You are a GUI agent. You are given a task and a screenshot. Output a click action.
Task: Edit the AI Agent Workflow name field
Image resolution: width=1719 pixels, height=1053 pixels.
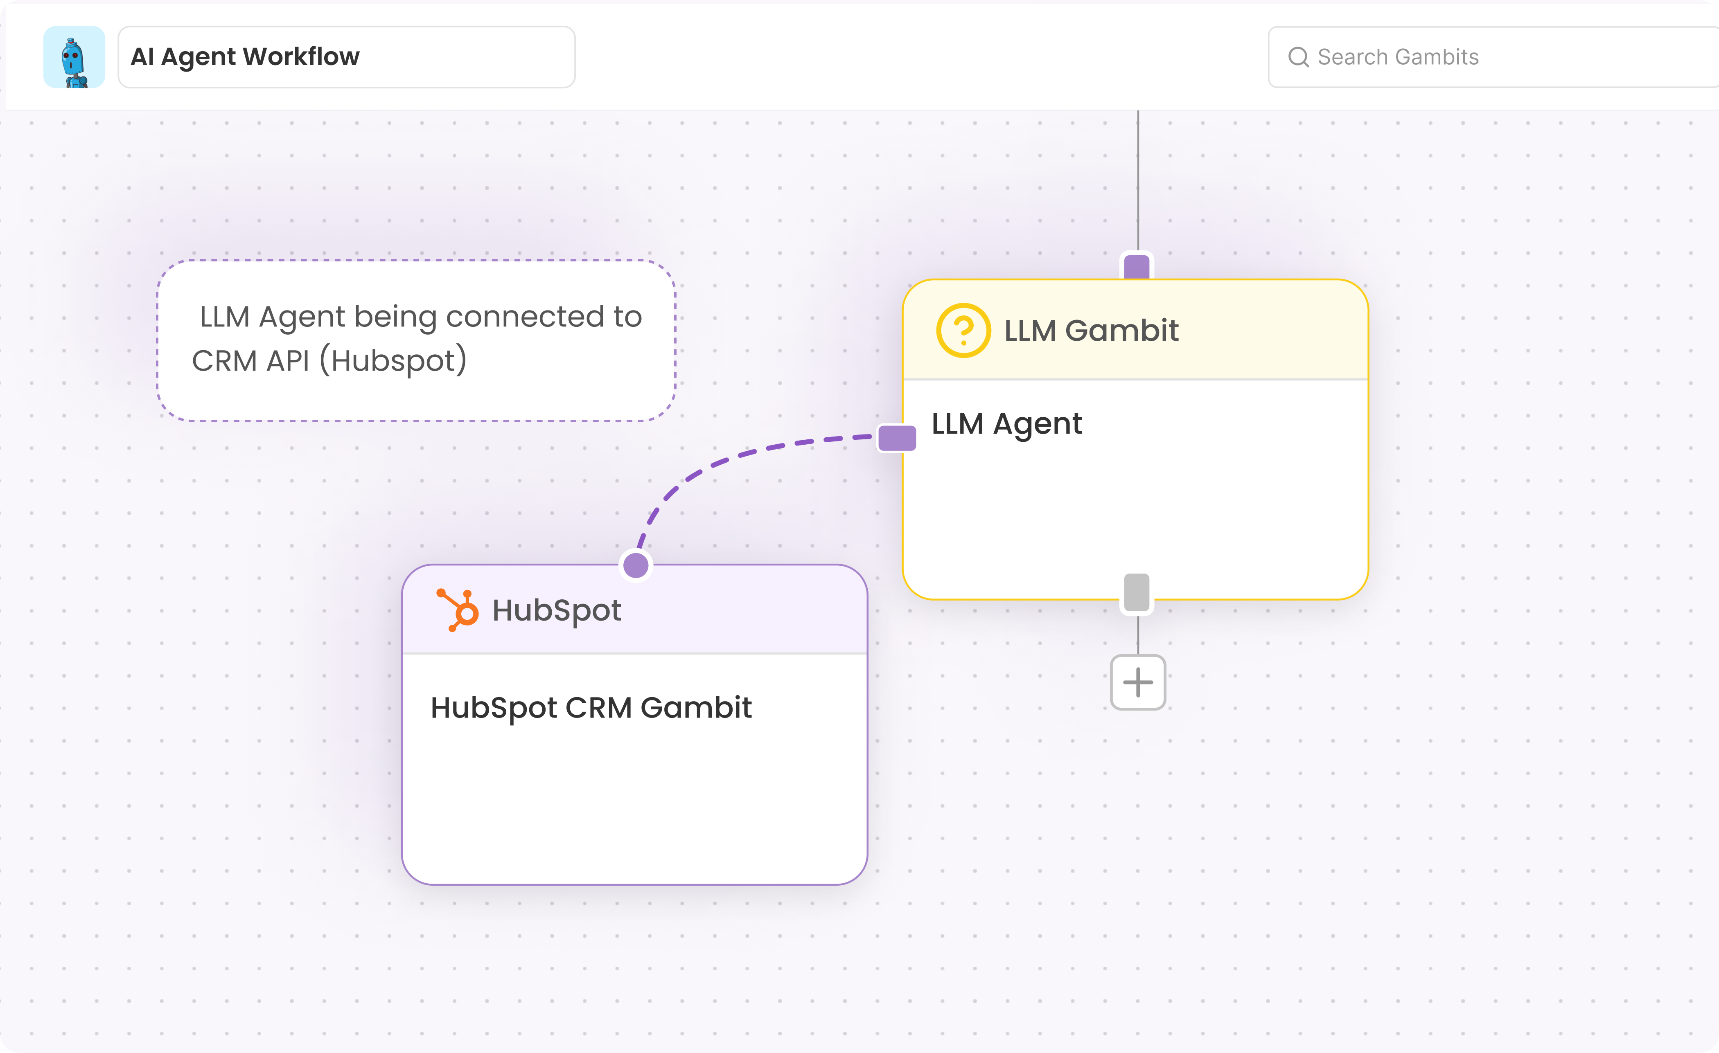point(347,57)
